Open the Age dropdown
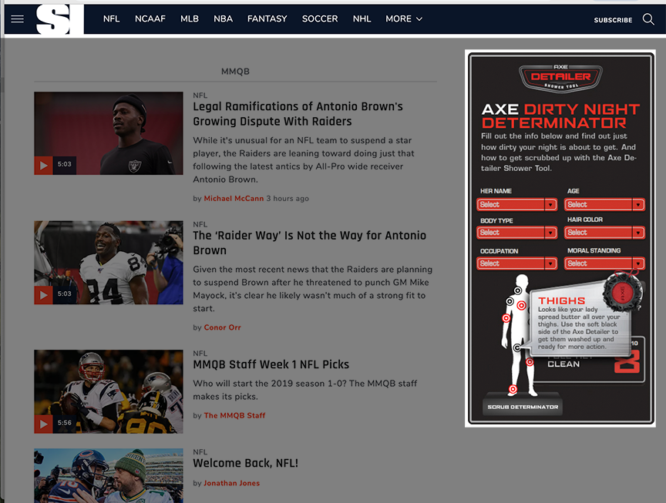The height and width of the screenshot is (503, 666). [604, 205]
